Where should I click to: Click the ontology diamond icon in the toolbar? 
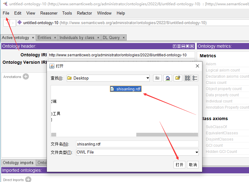point(20,23)
